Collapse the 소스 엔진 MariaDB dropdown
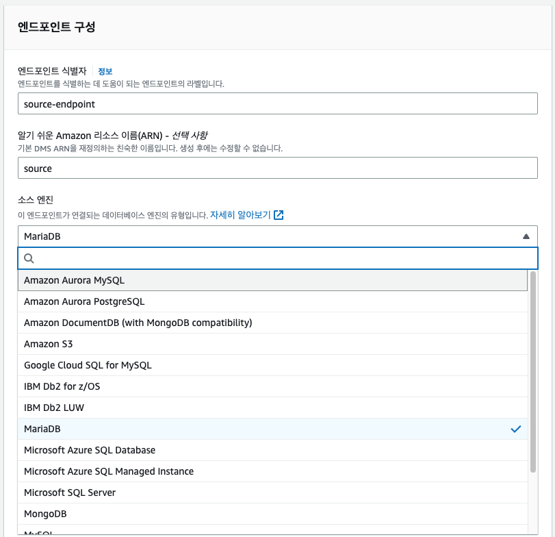555x537 pixels. (278, 236)
